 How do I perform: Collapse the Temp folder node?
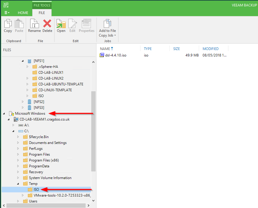click(18, 184)
